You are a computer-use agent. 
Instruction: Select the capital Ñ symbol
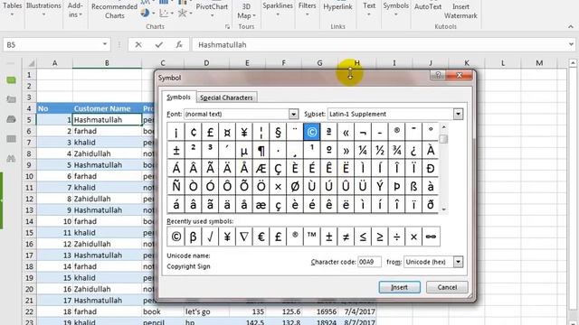tap(176, 186)
